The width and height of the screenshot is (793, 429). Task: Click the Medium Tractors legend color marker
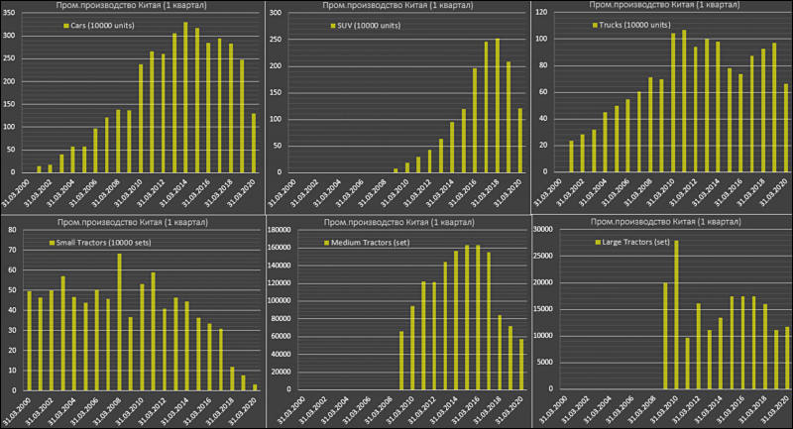(x=327, y=243)
